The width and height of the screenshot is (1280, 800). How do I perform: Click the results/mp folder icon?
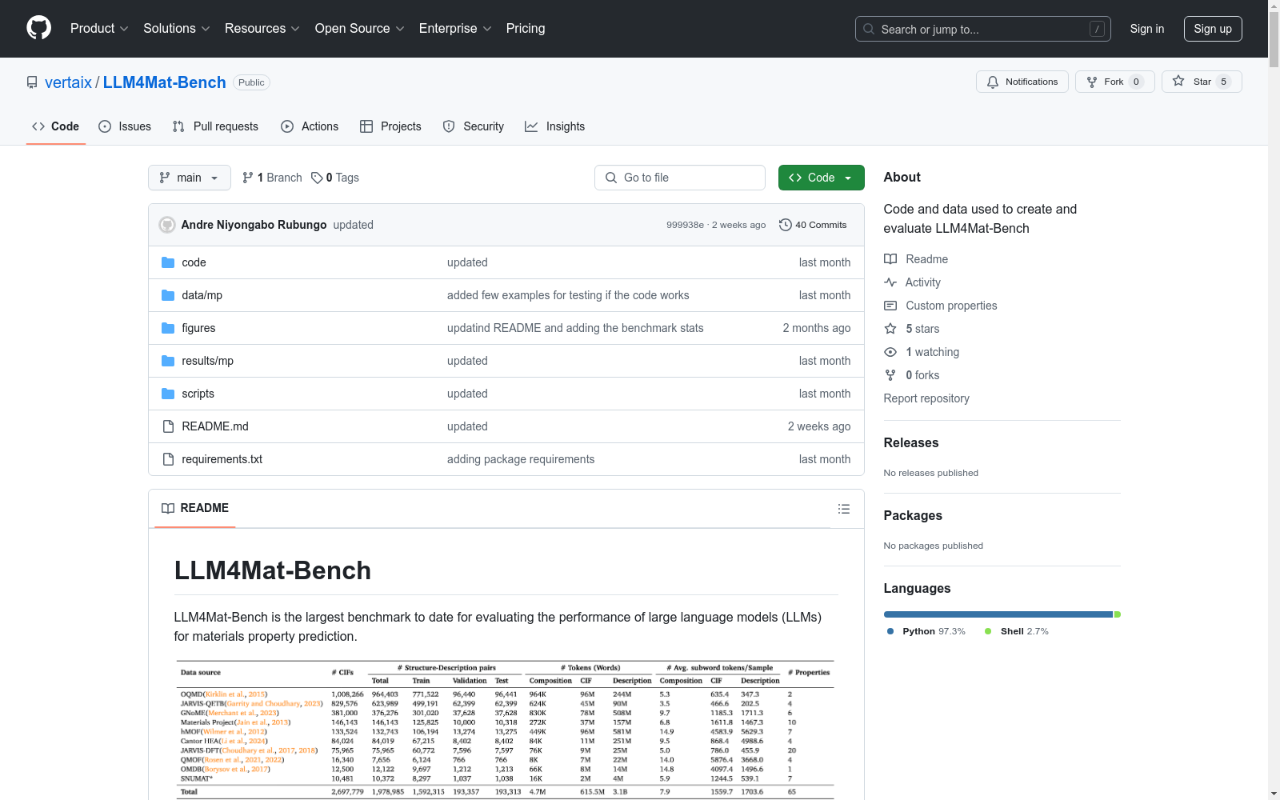tap(168, 361)
